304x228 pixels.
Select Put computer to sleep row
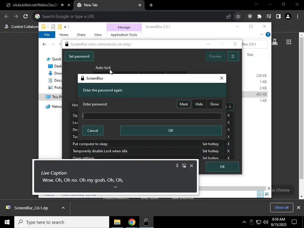[135, 144]
